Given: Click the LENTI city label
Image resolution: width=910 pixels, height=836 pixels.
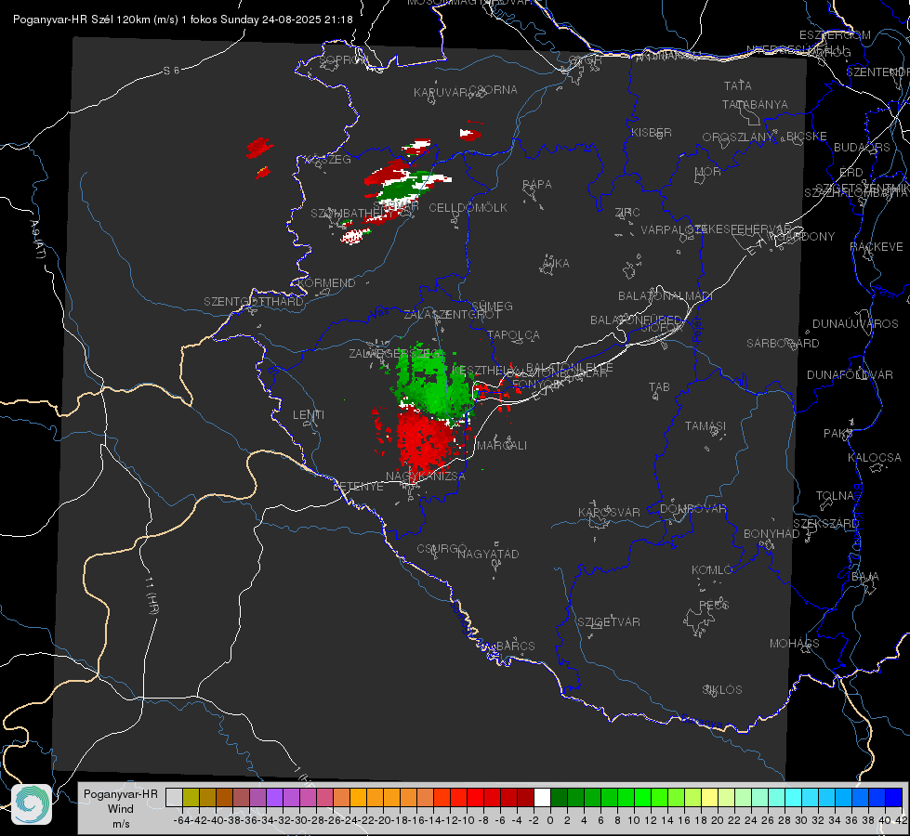Looking at the screenshot, I should point(309,415).
